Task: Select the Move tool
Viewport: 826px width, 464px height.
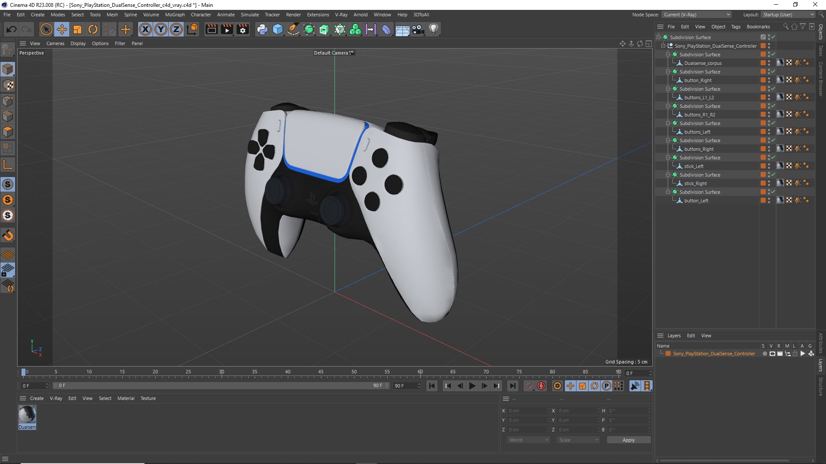Action: coord(62,29)
